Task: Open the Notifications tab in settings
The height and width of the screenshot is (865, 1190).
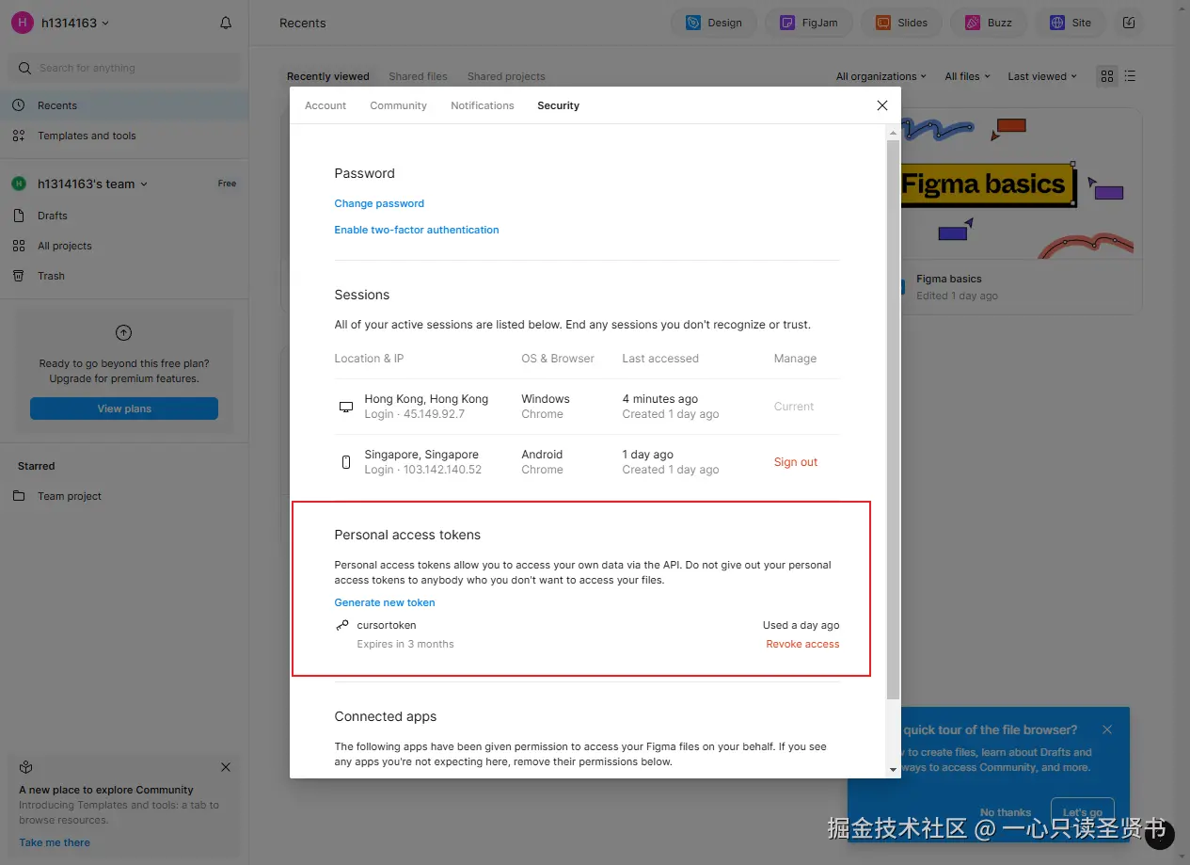Action: coord(483,105)
